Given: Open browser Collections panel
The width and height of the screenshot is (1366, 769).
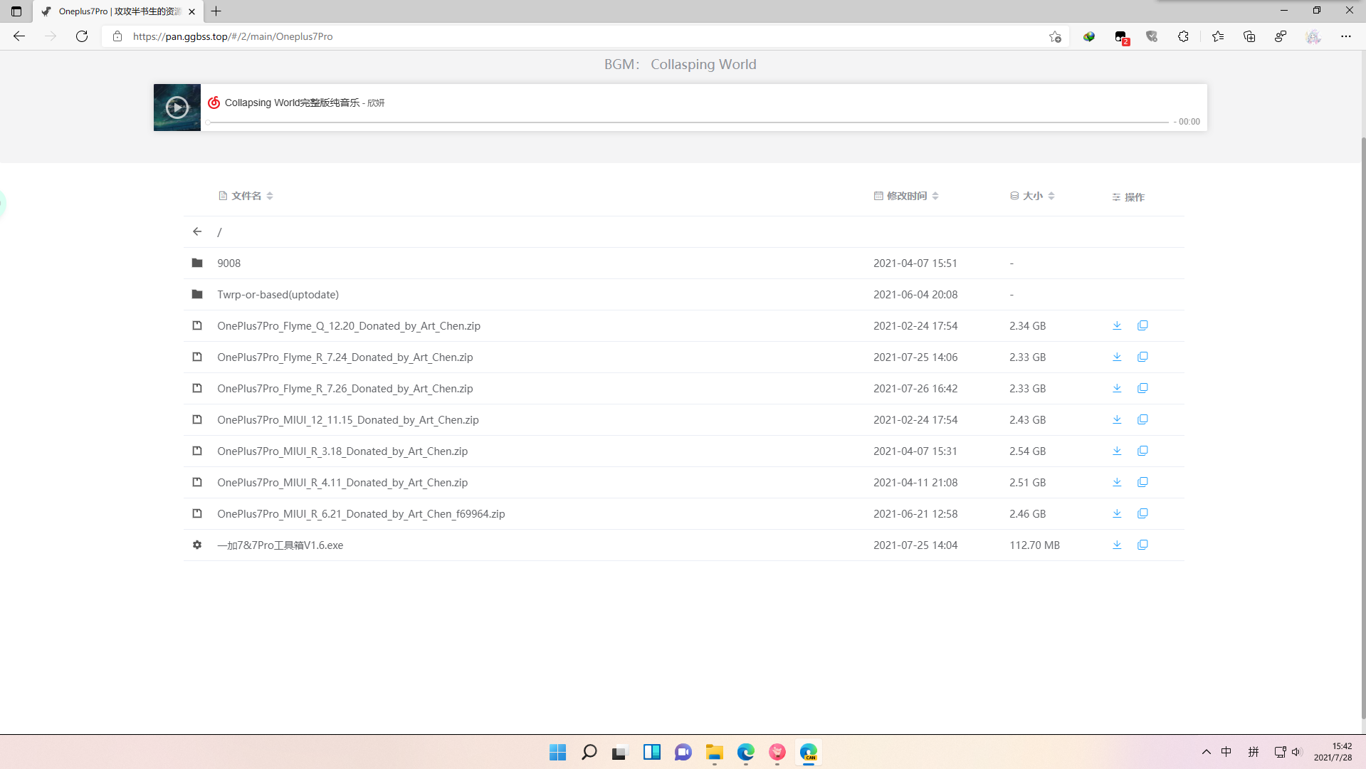Looking at the screenshot, I should [x=1249, y=36].
